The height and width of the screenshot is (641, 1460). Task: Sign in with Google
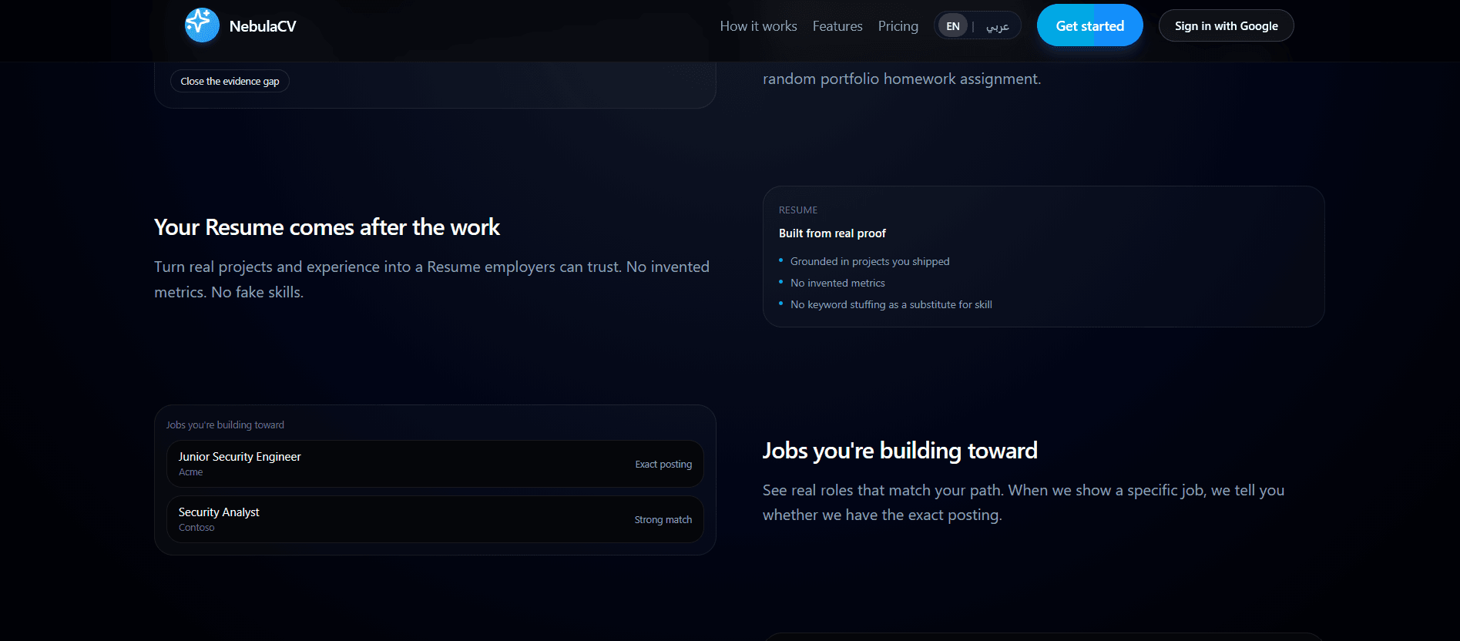point(1226,25)
